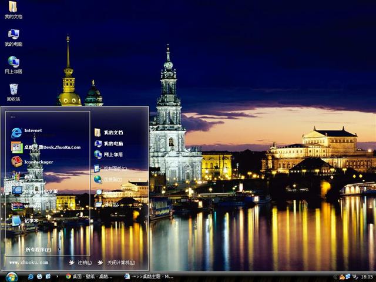Screen dimensions: 376x282
Task: Launch Internet Explorer from the quick launch bar
Action: (x=31, y=277)
